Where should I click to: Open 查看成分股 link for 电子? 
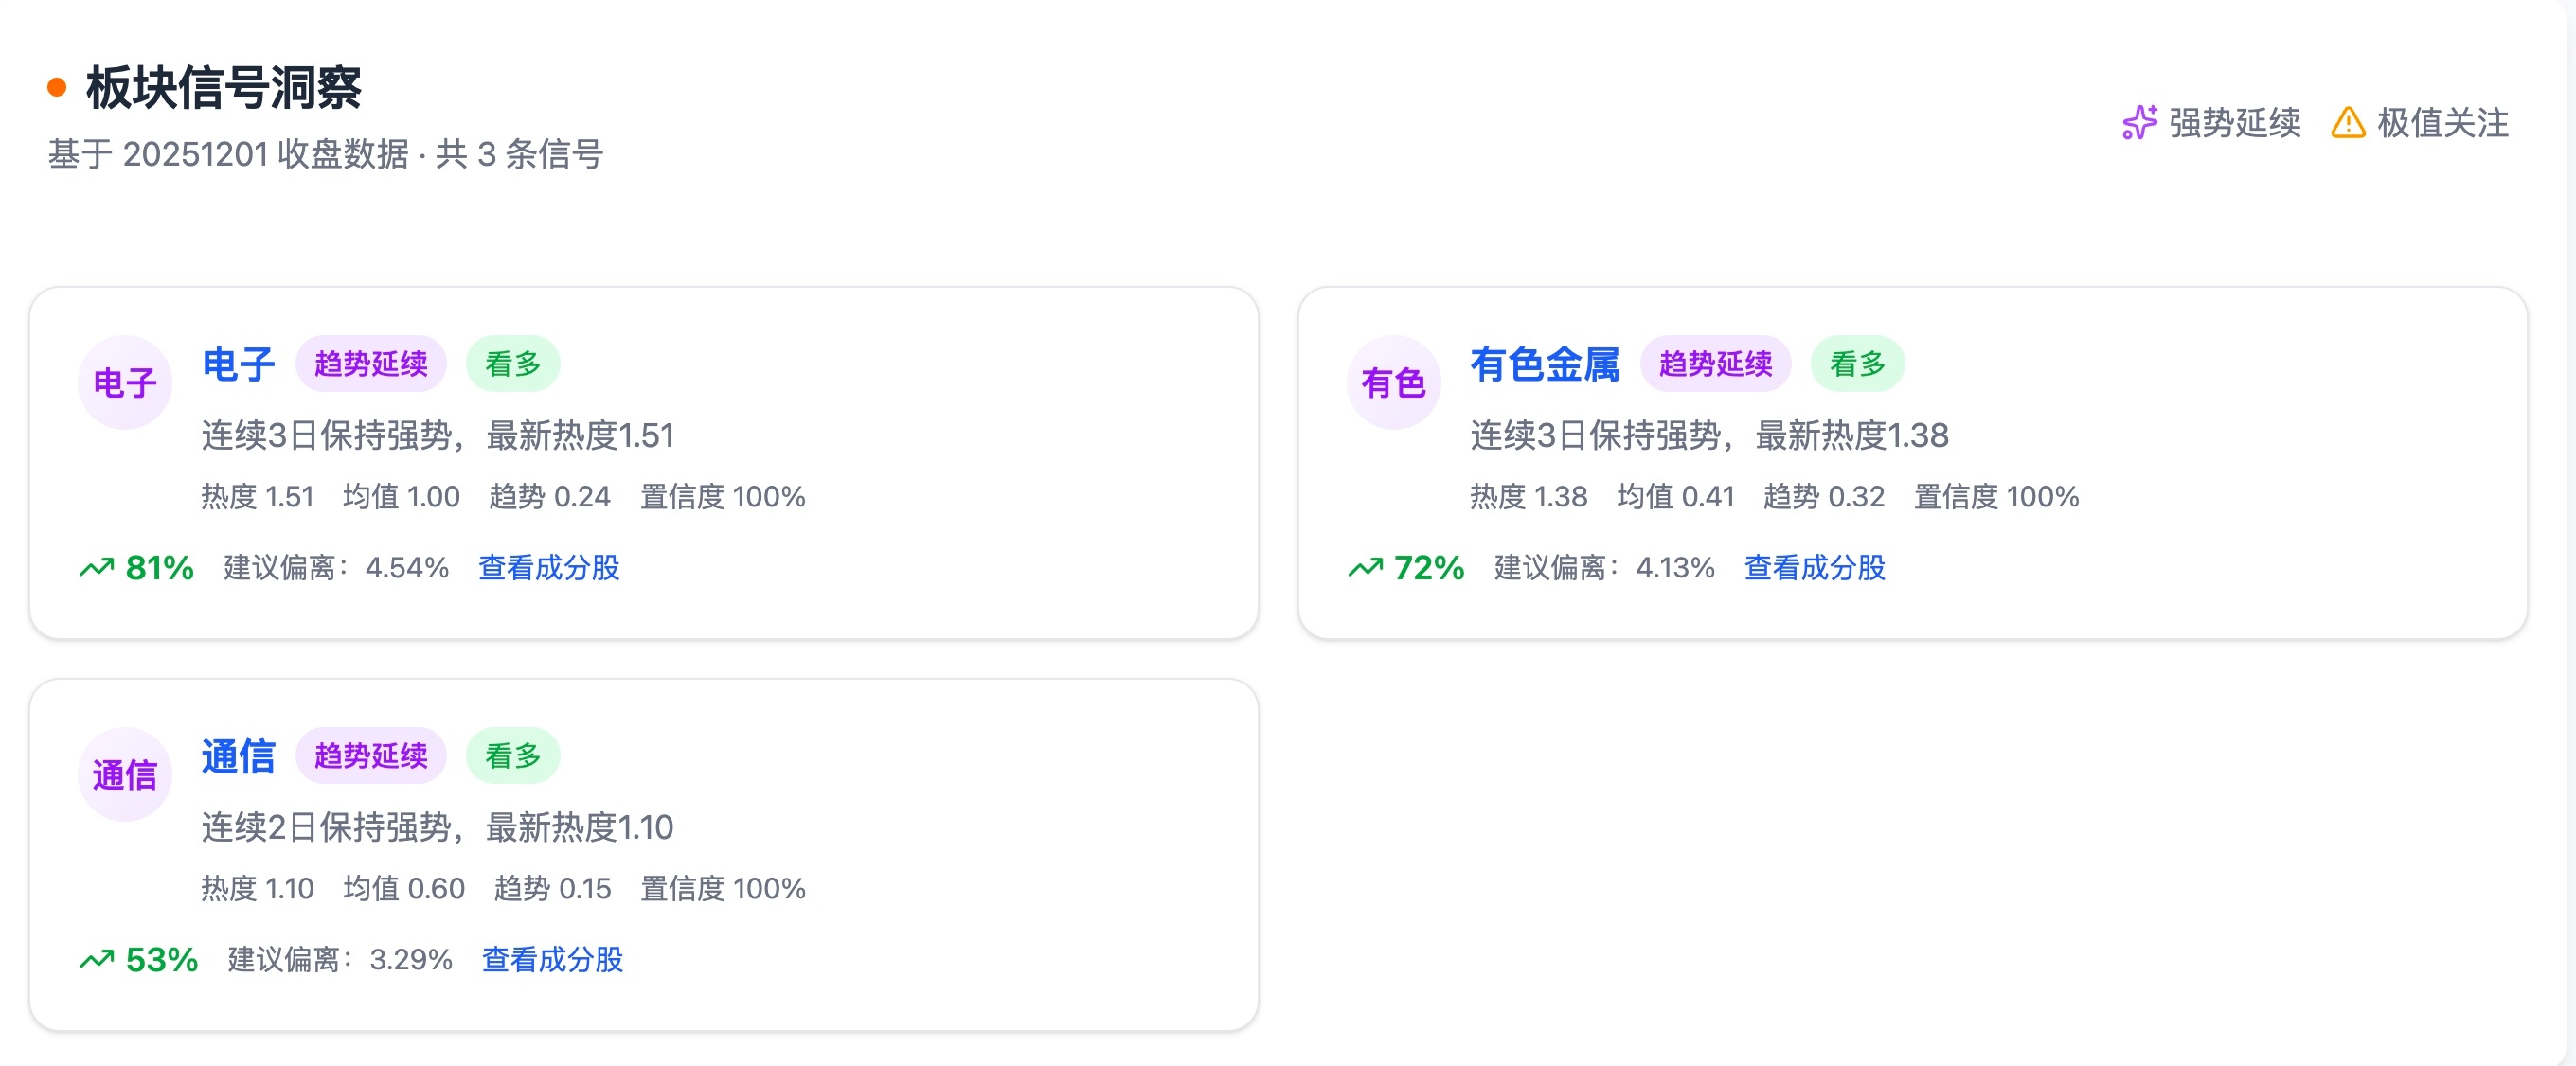549,568
